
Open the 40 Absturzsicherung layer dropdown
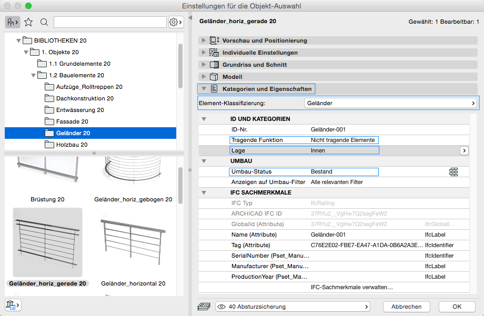(x=293, y=307)
